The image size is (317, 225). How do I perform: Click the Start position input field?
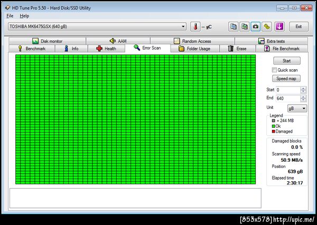click(x=288, y=90)
